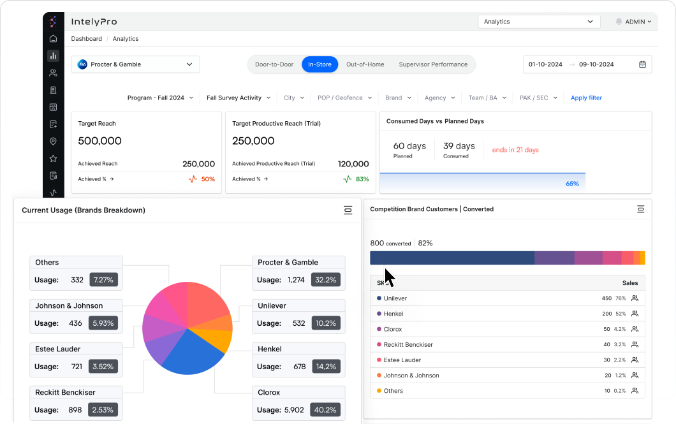Click the start date 01-10-2024 field
The width and height of the screenshot is (676, 424).
545,64
